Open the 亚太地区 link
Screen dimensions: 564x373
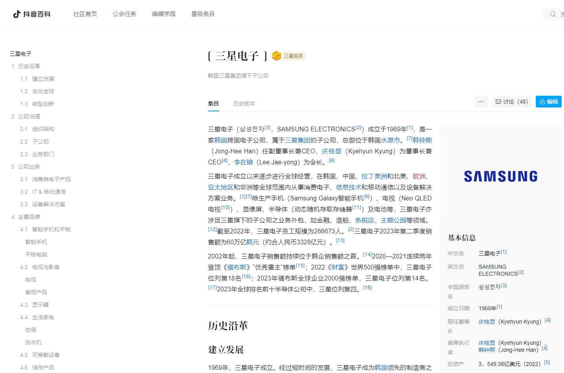click(x=221, y=187)
